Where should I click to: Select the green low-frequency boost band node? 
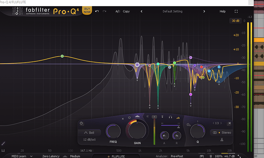(x=62, y=56)
